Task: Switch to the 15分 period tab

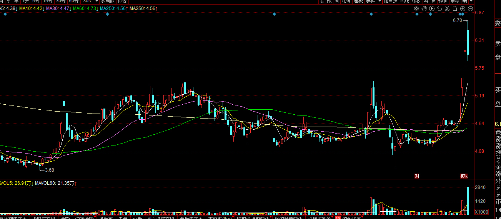Action: [48, 2]
